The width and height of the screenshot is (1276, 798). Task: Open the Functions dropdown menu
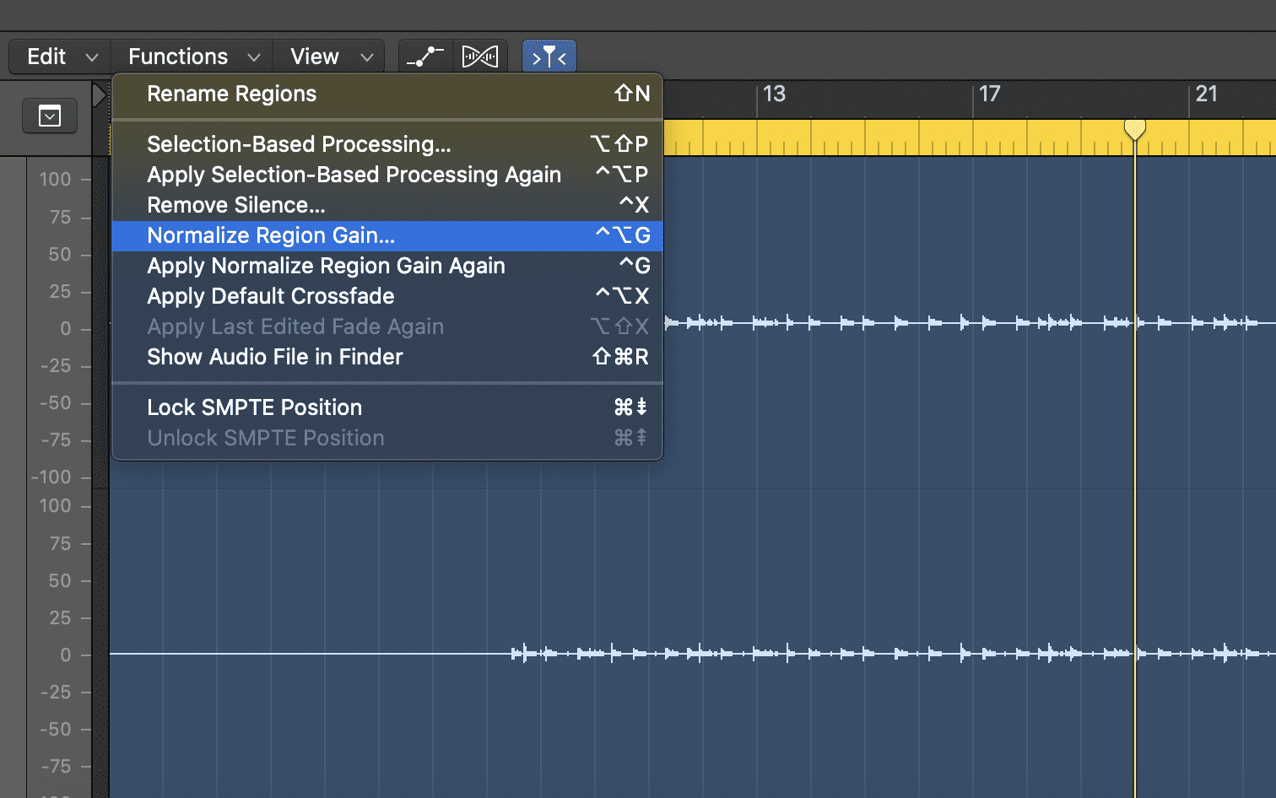(192, 57)
